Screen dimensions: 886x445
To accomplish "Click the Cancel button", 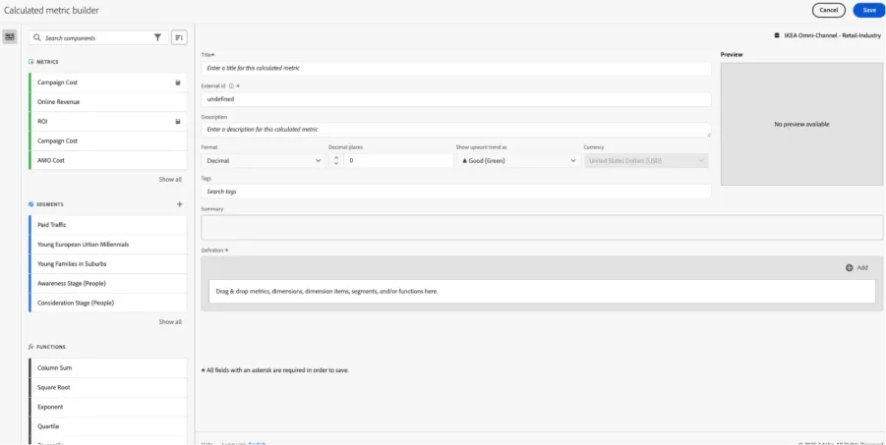I will tap(828, 10).
